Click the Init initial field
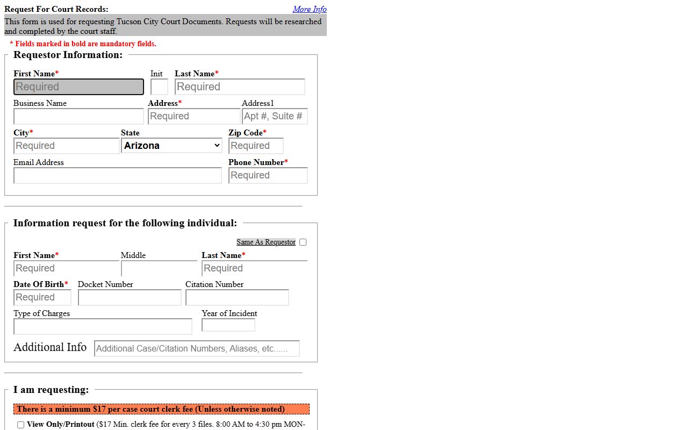 coord(159,87)
